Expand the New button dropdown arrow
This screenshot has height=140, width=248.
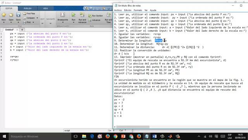[3, 23]
